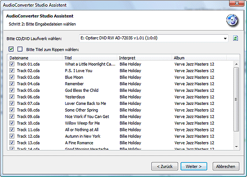The height and width of the screenshot is (177, 247).
Task: Uncheck Track 02.cda checkbox
Action: click(x=12, y=71)
